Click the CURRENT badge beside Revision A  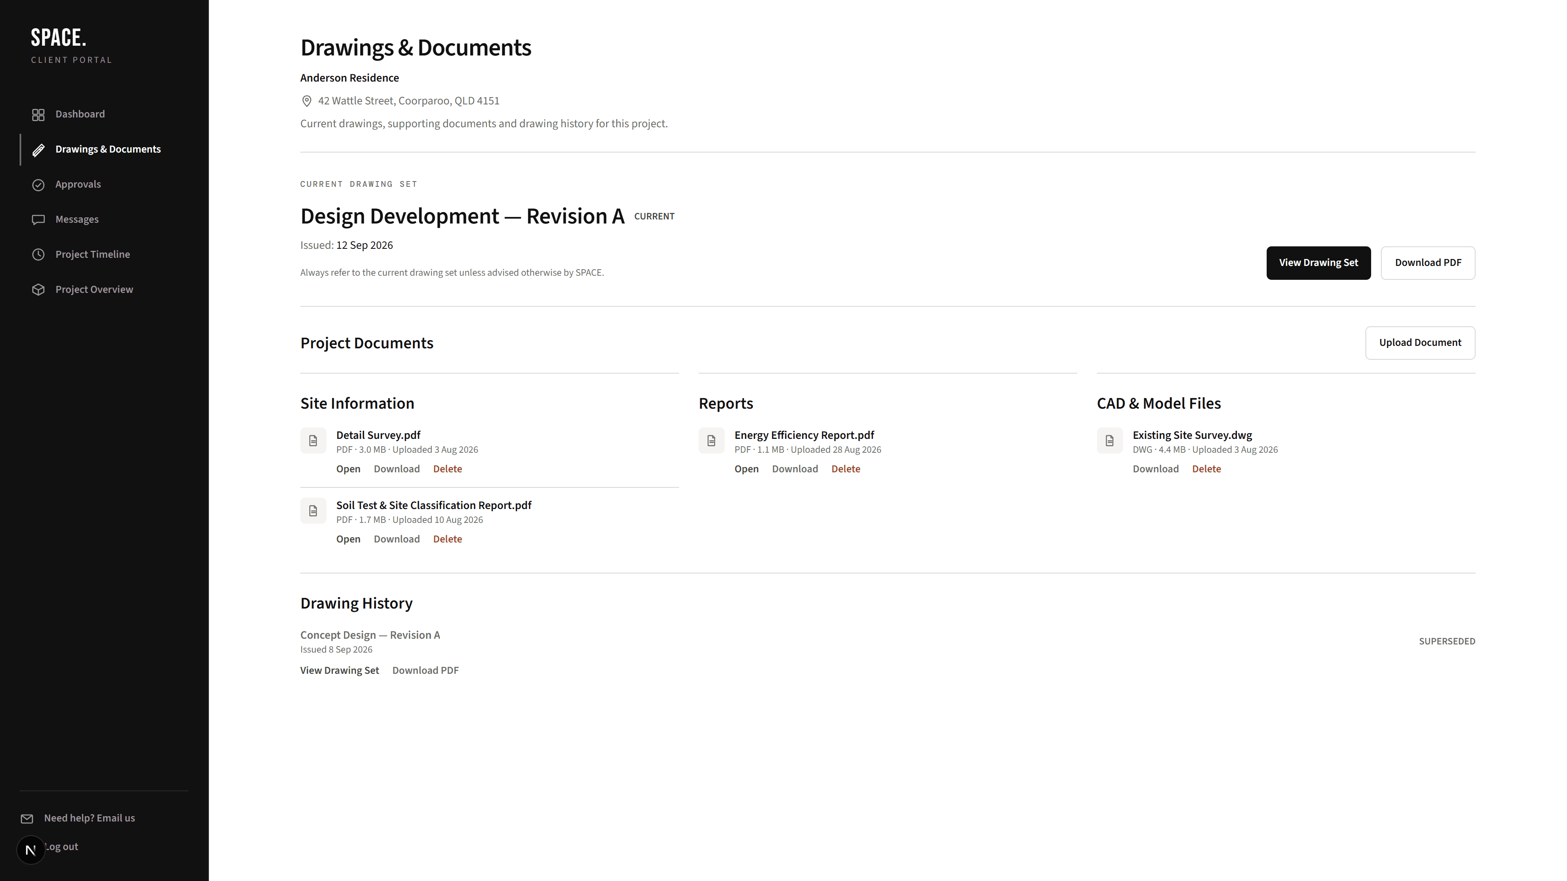pyautogui.click(x=654, y=217)
